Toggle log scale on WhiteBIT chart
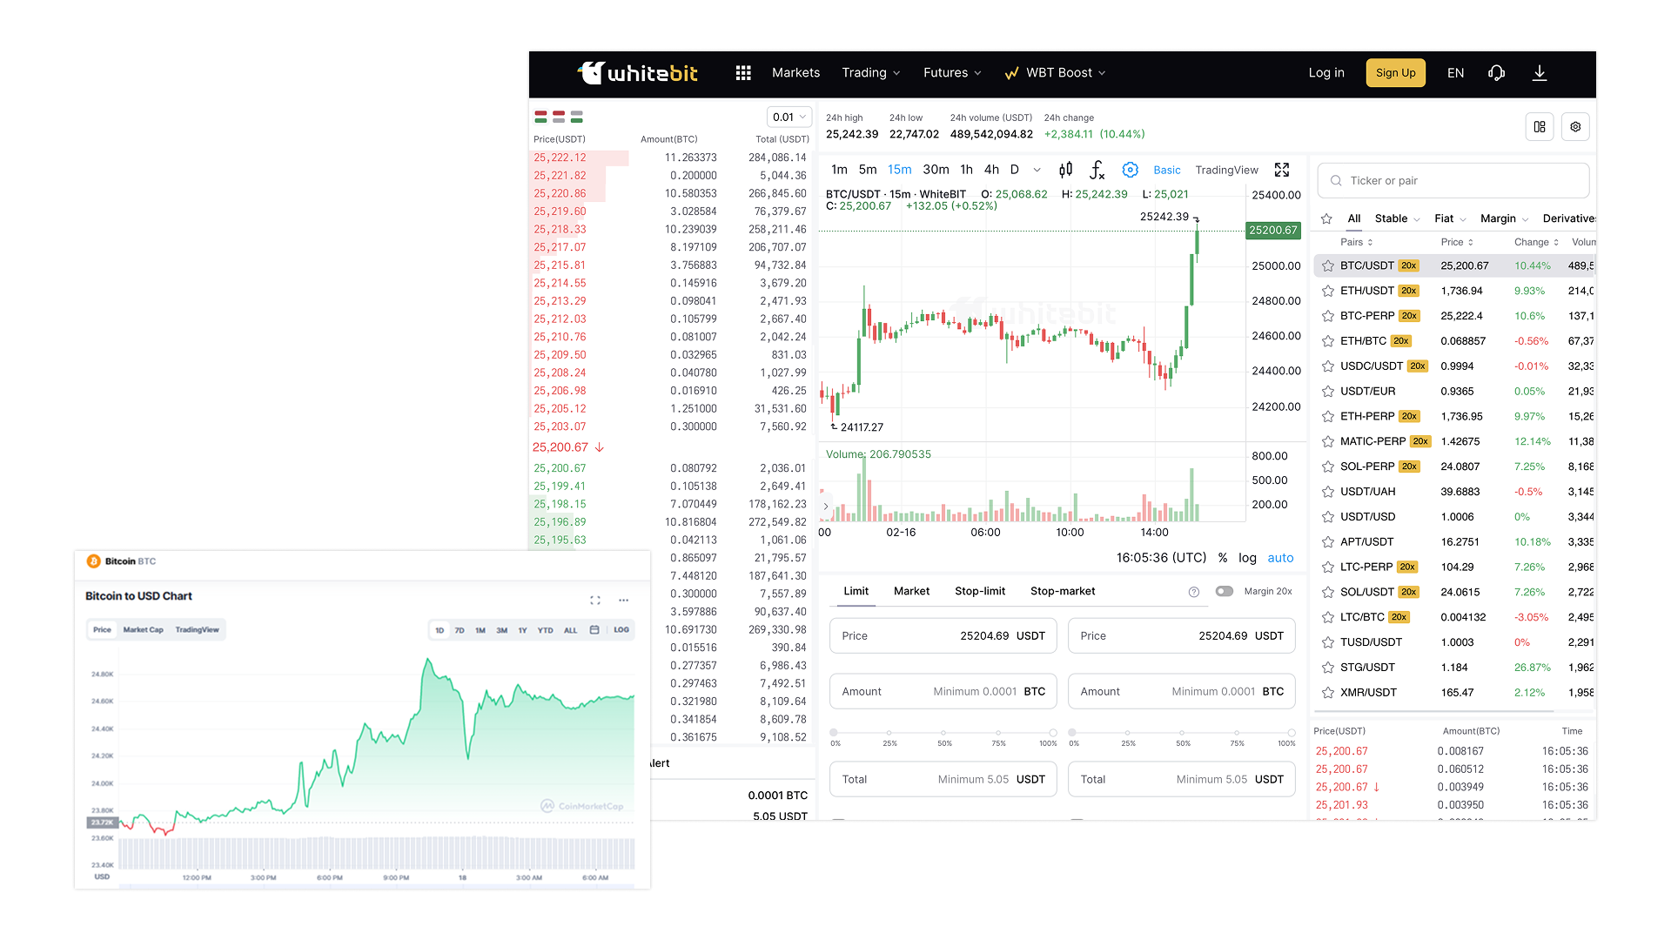 pos(1247,558)
